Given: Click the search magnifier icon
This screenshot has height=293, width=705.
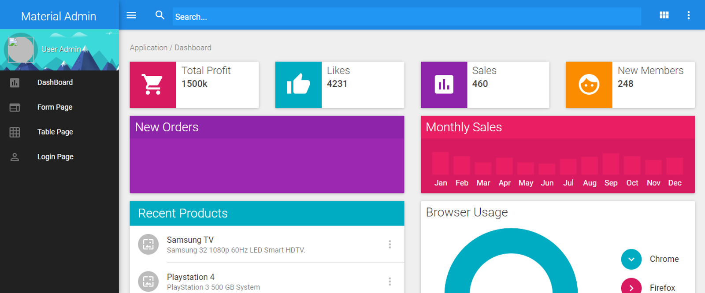Looking at the screenshot, I should (160, 15).
